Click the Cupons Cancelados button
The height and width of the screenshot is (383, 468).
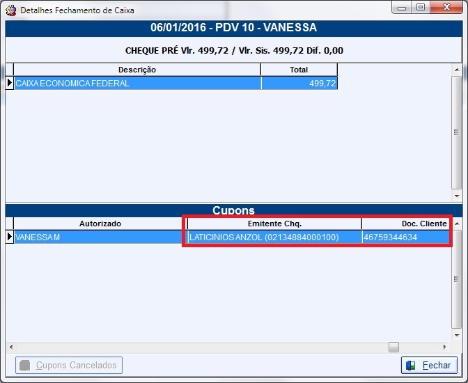click(x=69, y=365)
